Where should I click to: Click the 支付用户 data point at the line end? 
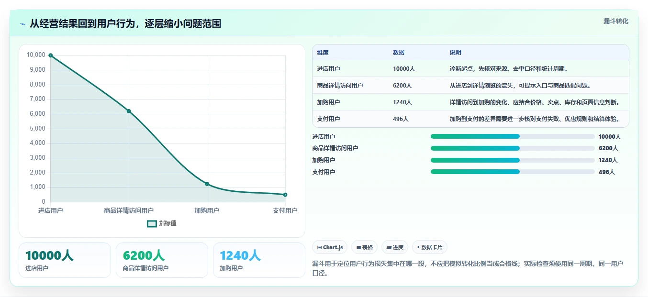[x=285, y=195]
